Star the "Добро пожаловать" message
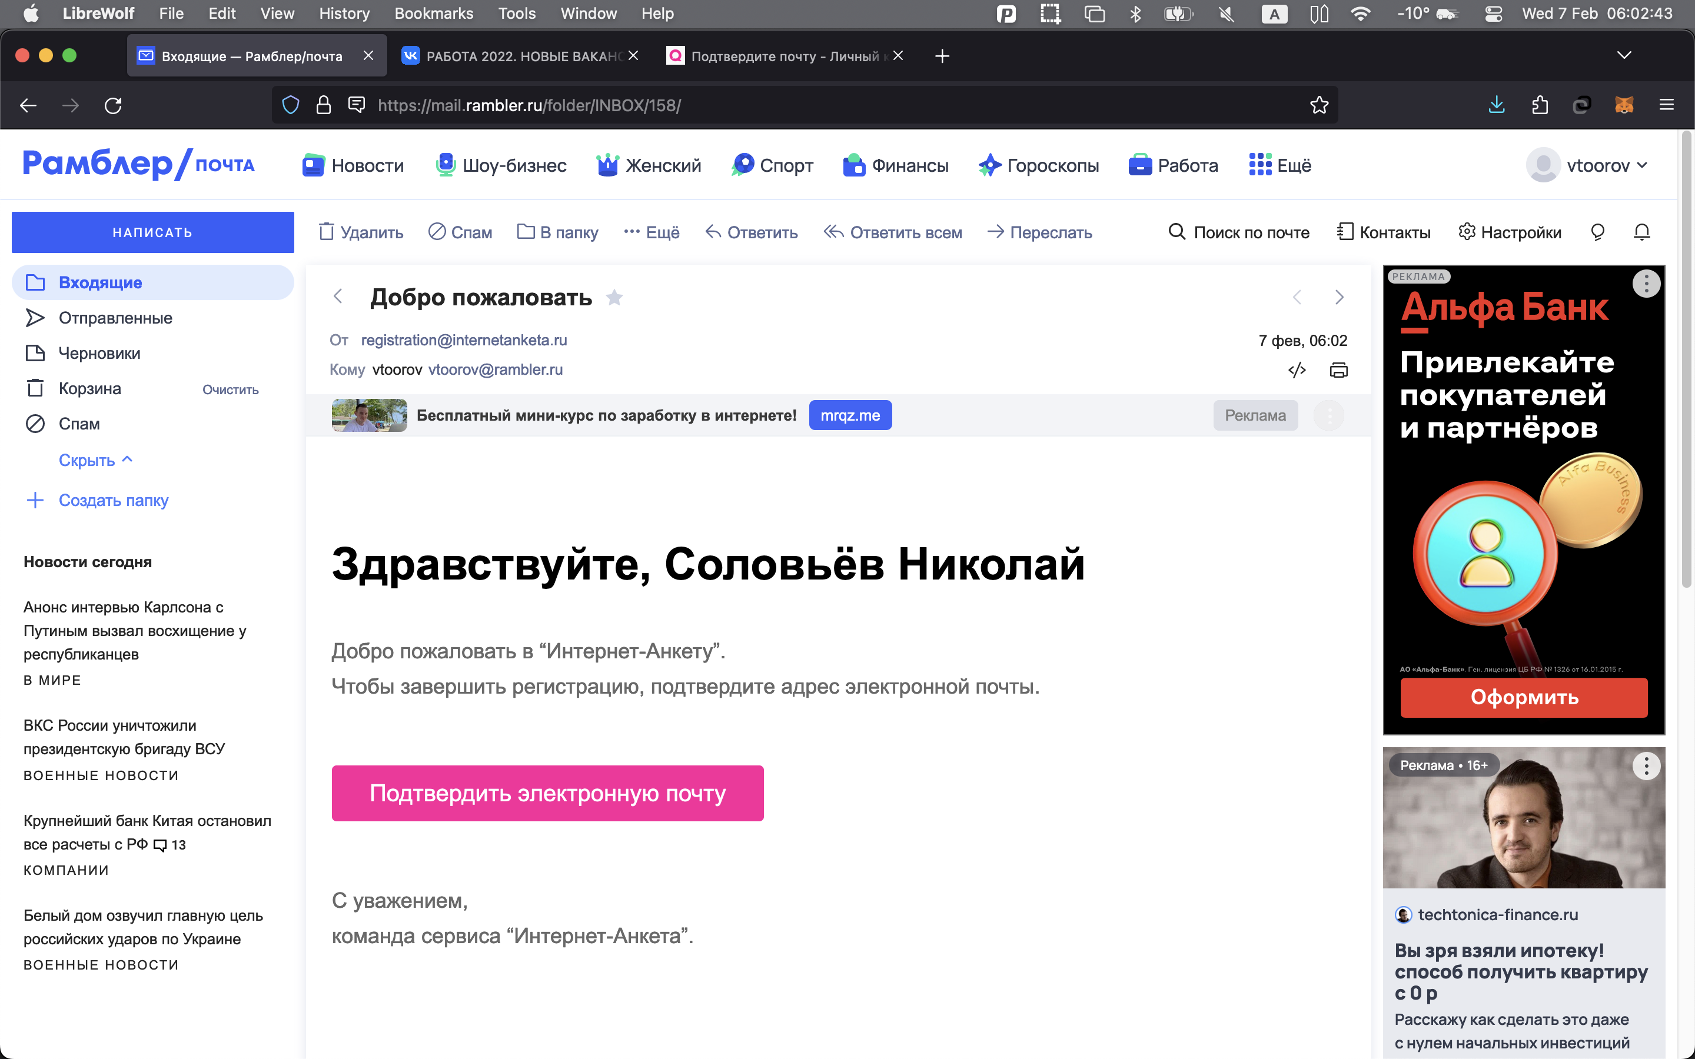The height and width of the screenshot is (1059, 1695). tap(614, 298)
